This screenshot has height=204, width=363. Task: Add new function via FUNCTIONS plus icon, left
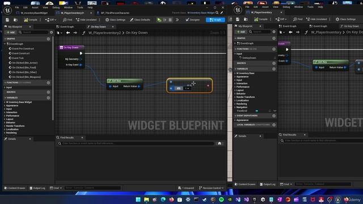[48, 83]
